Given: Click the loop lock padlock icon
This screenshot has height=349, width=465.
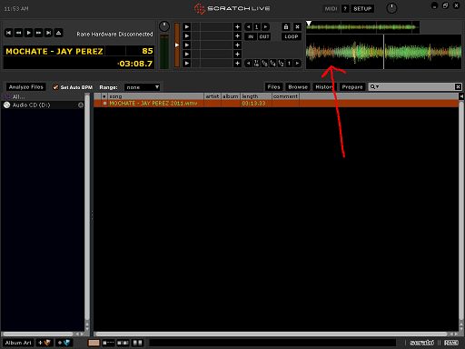Looking at the screenshot, I should tap(286, 27).
